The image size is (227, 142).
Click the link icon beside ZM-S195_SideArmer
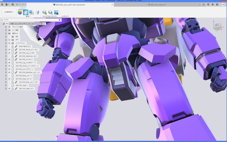(x=16, y=56)
